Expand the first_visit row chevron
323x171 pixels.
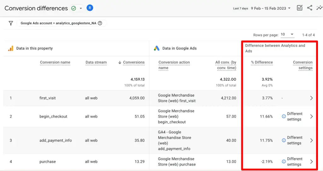pyautogui.click(x=311, y=98)
